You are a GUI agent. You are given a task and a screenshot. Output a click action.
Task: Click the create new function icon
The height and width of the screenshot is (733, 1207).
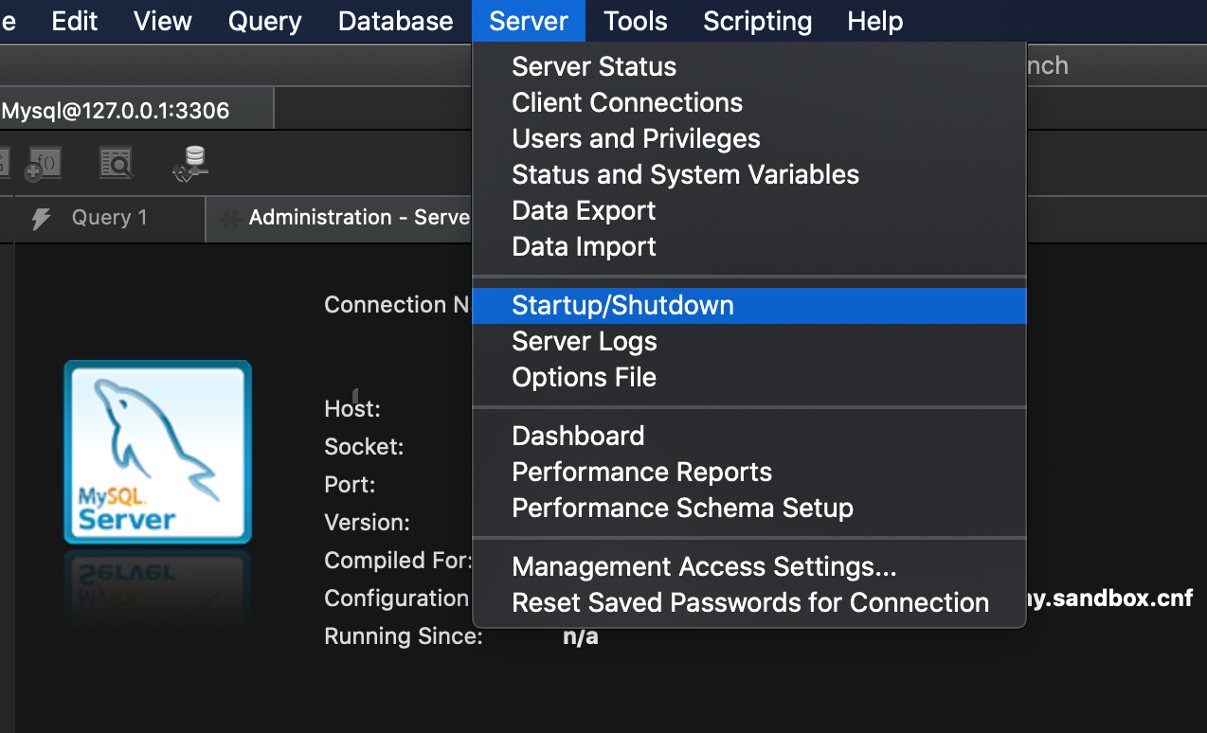point(44,163)
